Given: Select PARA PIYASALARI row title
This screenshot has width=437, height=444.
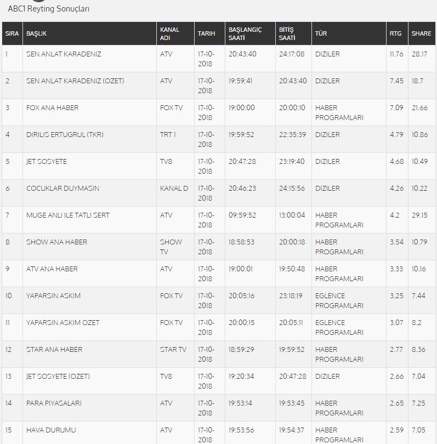Looking at the screenshot, I should coord(54,403).
